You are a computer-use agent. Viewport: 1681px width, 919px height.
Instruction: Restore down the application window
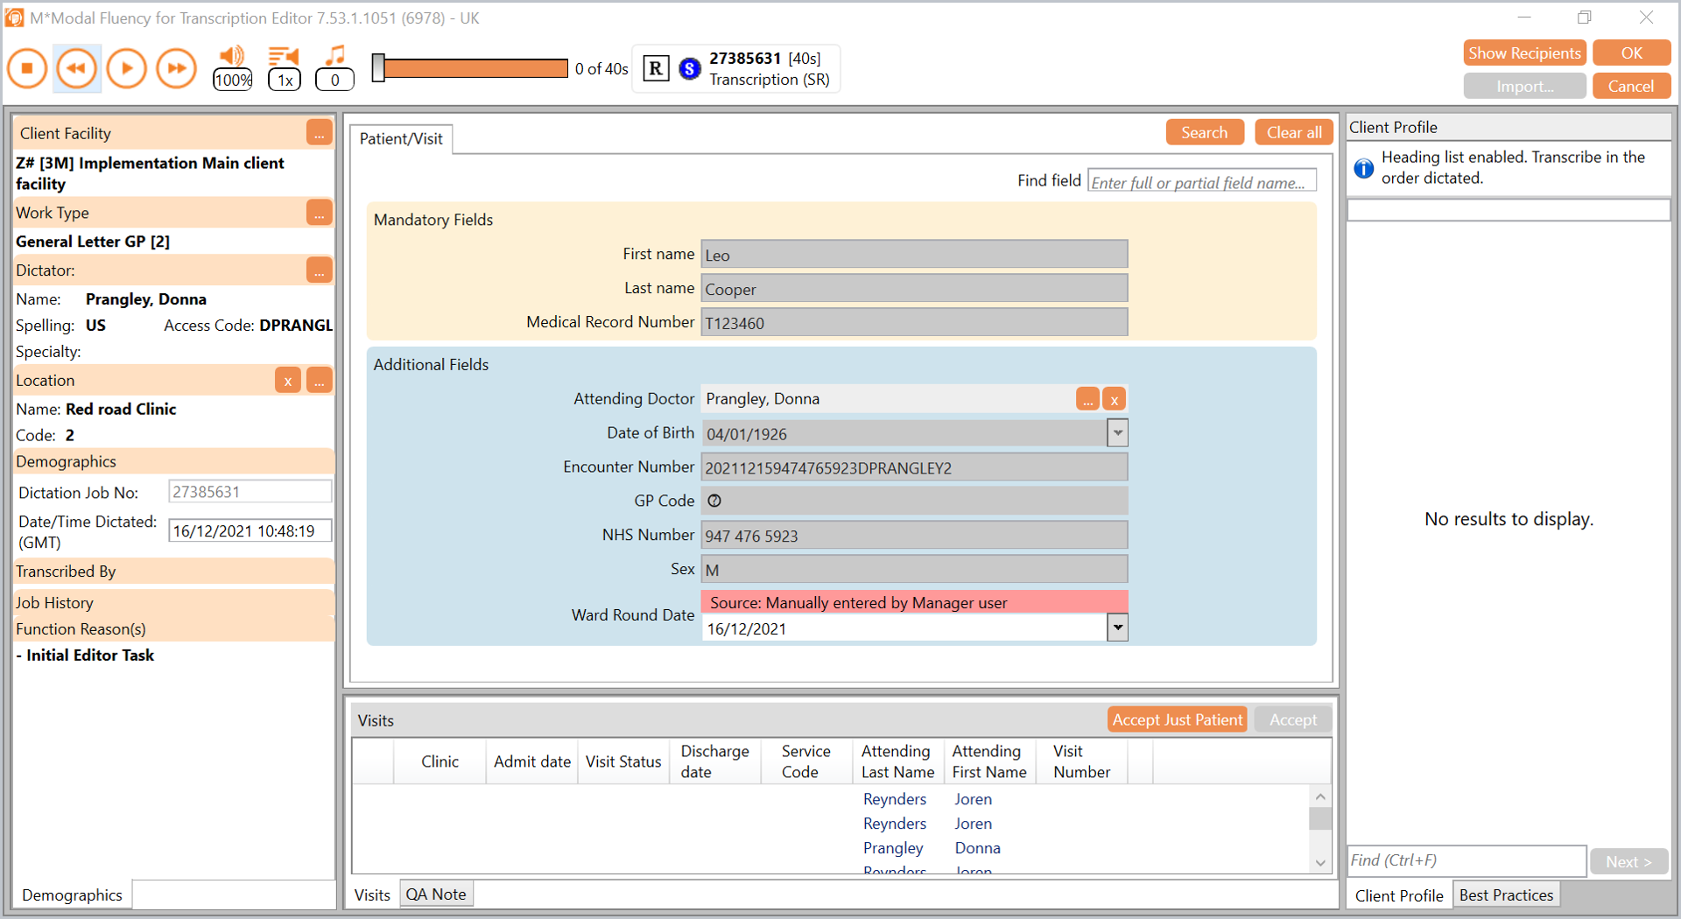click(1585, 18)
